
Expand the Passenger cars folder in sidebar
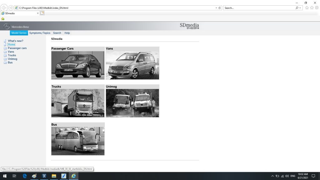(x=17, y=48)
